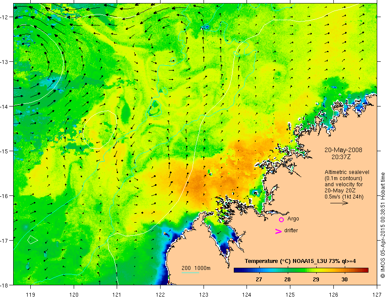Screen dimensions: 386x298
Task: Click the longitude axis label 123
Action: 204,294
